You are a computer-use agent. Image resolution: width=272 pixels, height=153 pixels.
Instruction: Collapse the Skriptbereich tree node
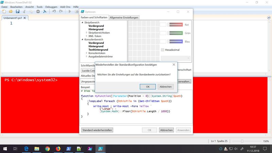(82, 23)
